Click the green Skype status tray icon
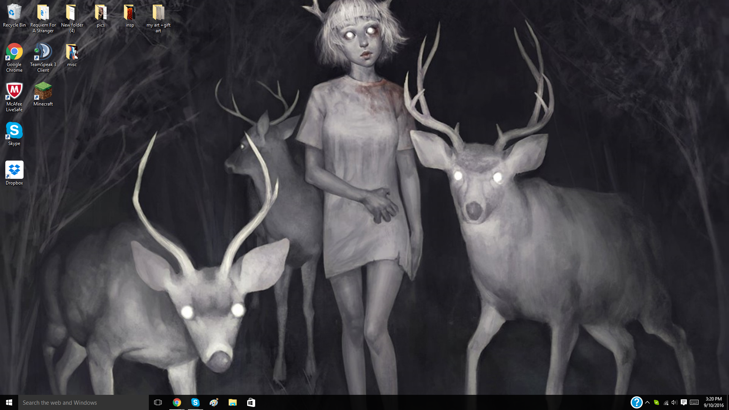Image resolution: width=729 pixels, height=410 pixels. tap(656, 402)
